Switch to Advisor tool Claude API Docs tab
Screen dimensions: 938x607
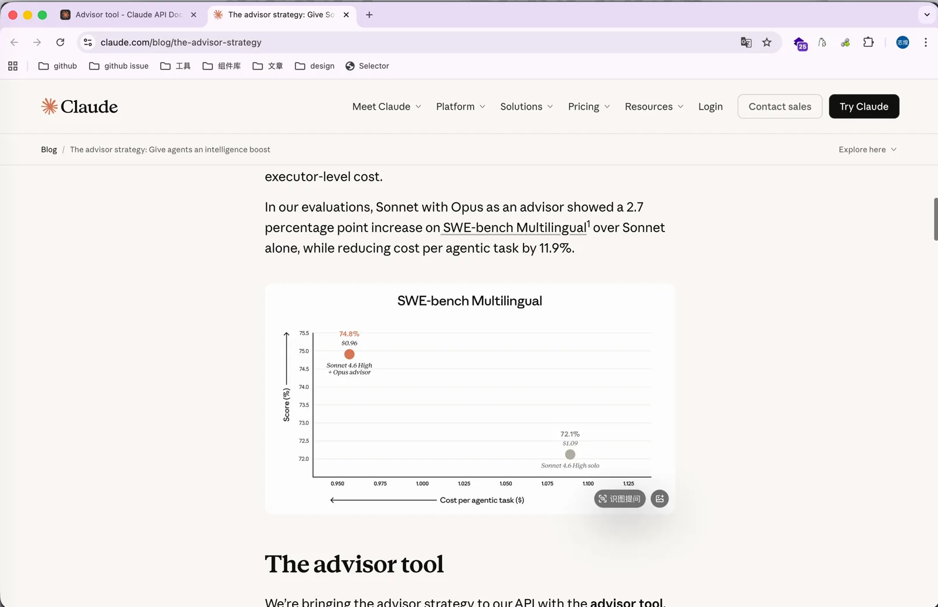tap(129, 15)
